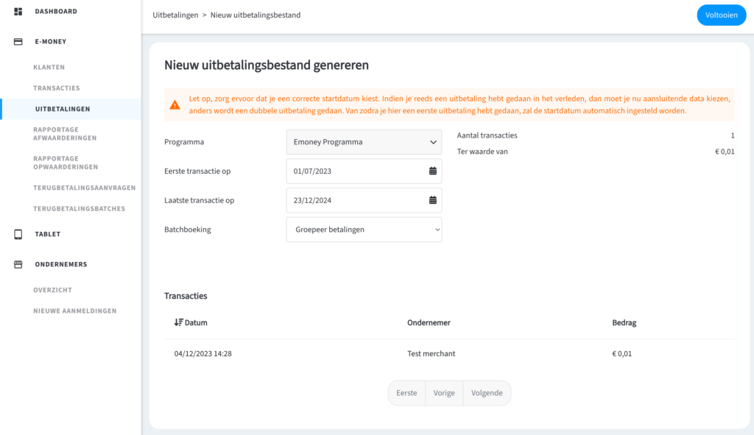Select the Test merchant transaction row
754x435 pixels.
(x=449, y=354)
